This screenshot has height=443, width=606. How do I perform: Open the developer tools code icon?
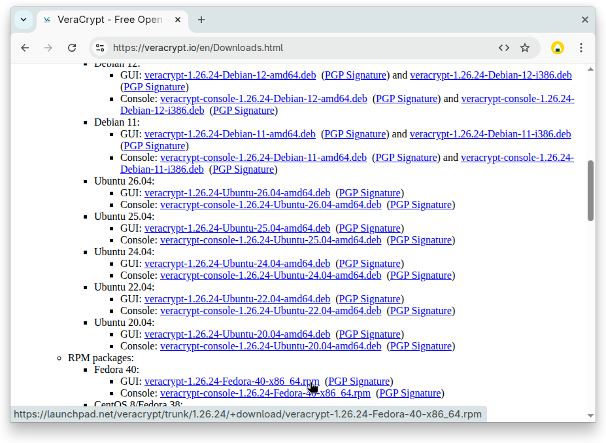pos(504,48)
